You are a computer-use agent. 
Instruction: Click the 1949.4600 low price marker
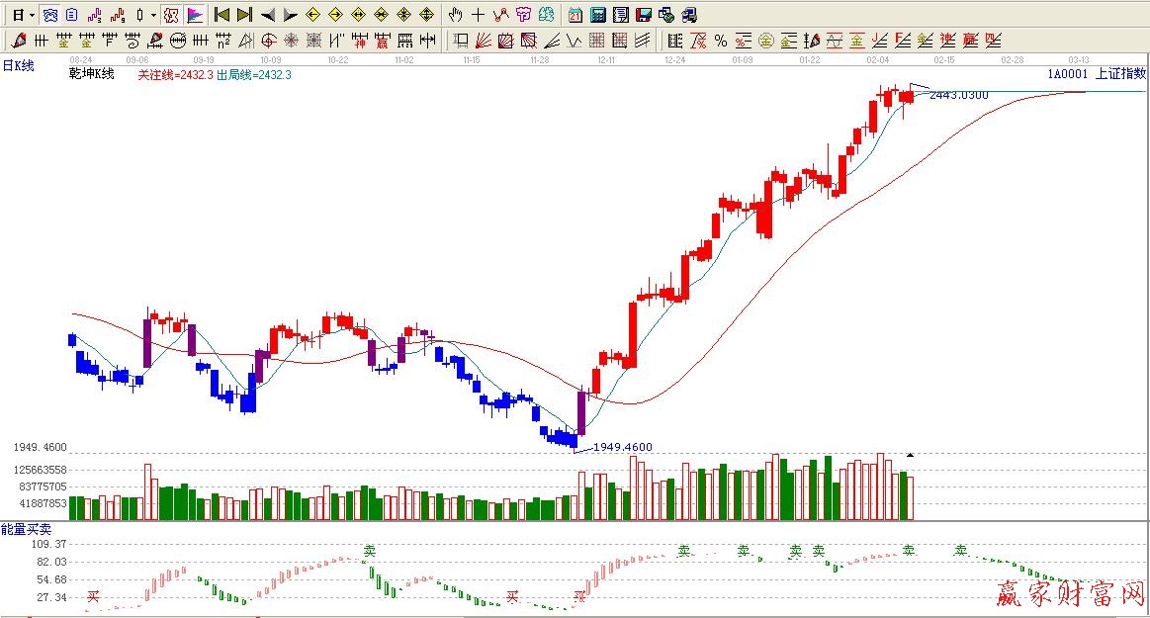623,447
